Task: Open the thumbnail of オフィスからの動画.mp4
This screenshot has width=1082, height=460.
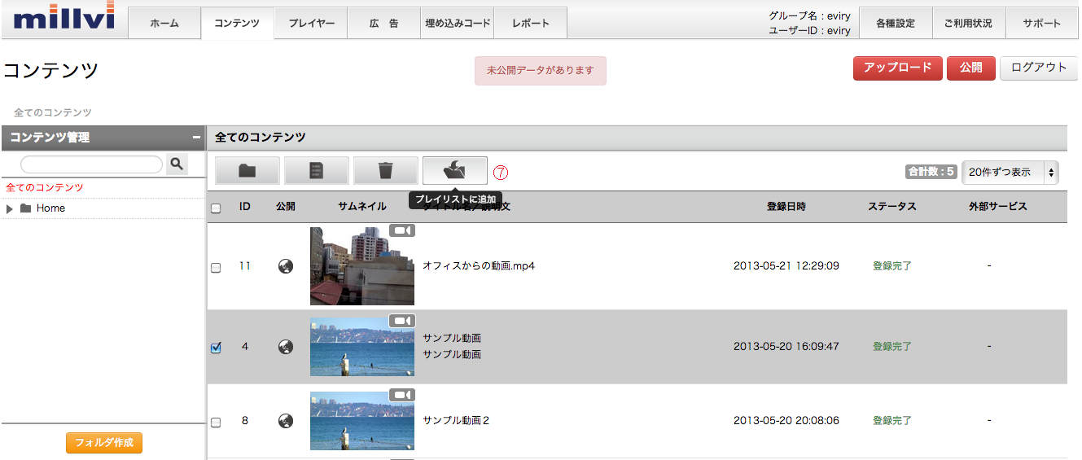Action: pos(362,265)
